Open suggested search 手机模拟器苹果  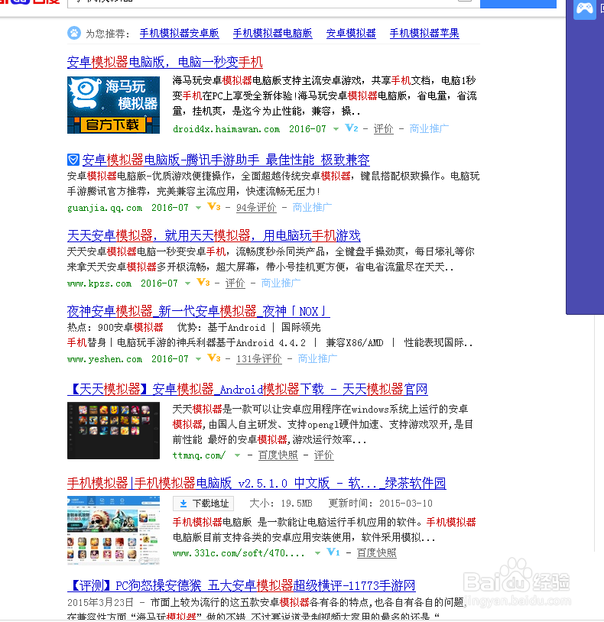click(424, 34)
